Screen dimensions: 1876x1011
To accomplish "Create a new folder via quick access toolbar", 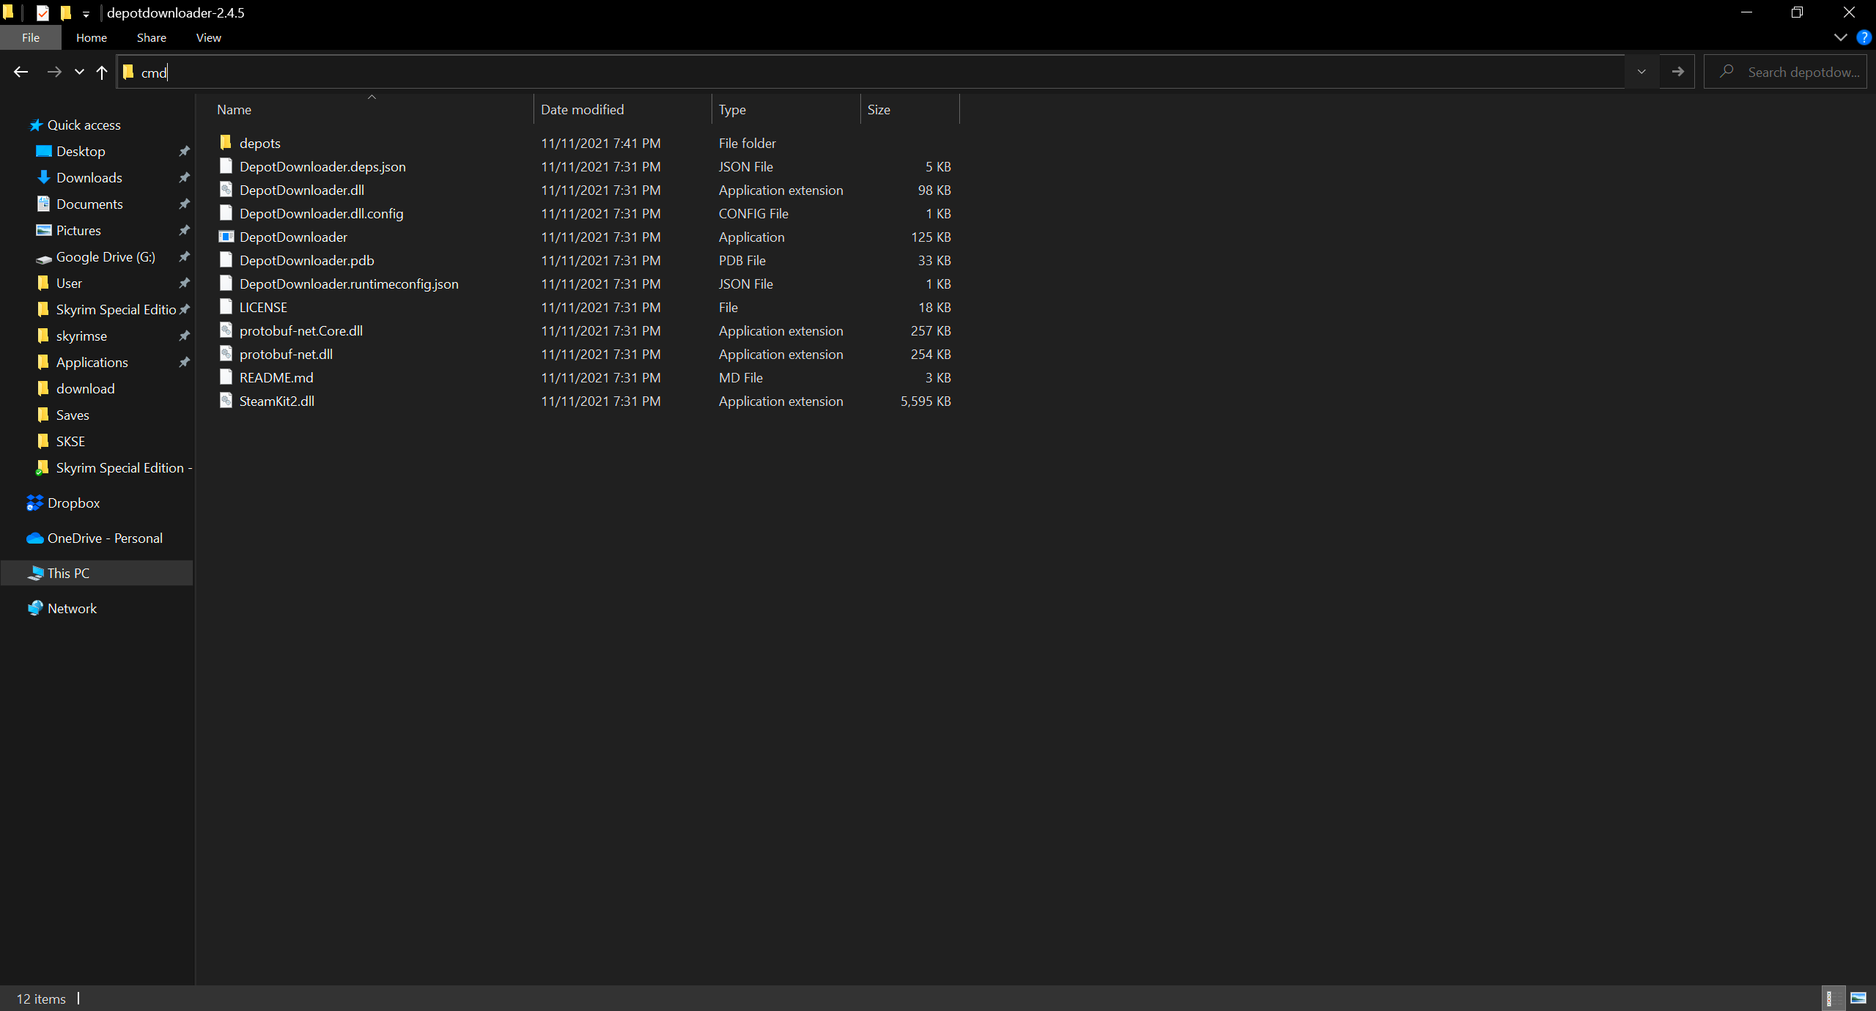I will pos(66,12).
